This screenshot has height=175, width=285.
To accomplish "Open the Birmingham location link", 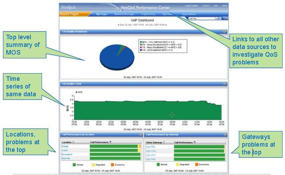I will coord(67,154).
